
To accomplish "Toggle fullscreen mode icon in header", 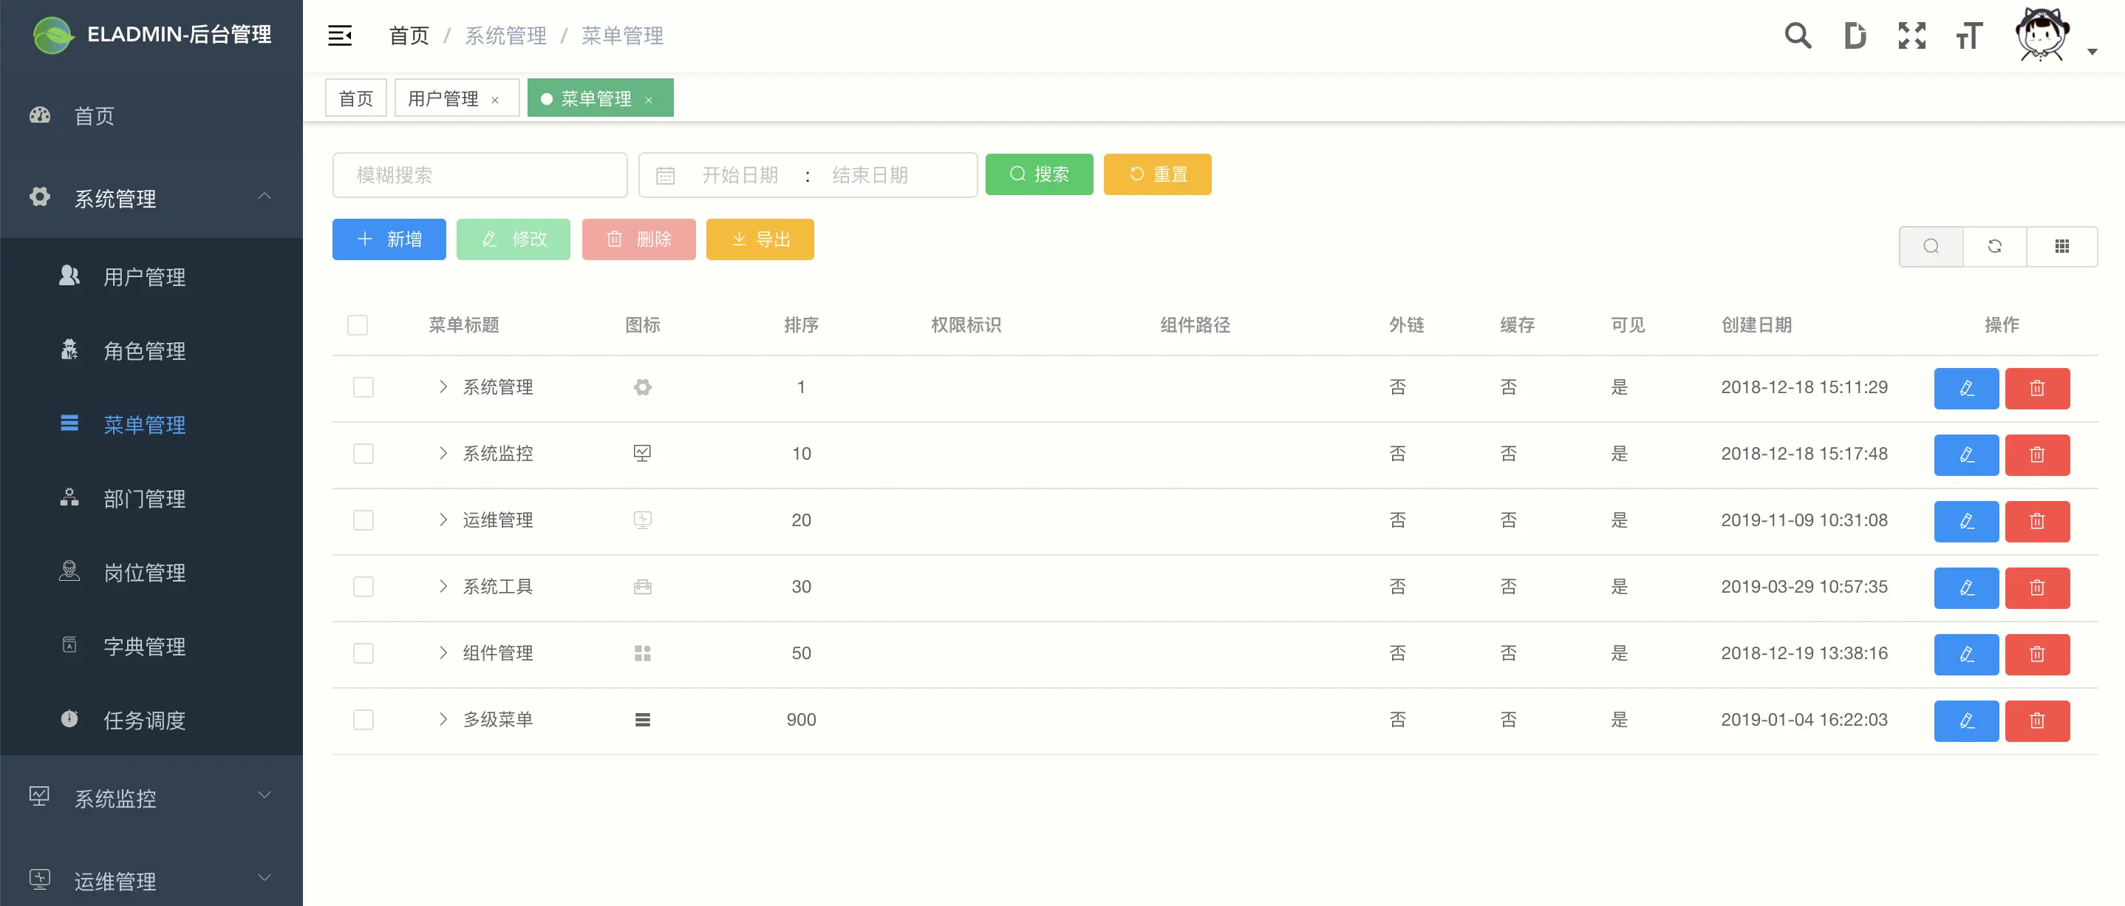I will click(1911, 35).
